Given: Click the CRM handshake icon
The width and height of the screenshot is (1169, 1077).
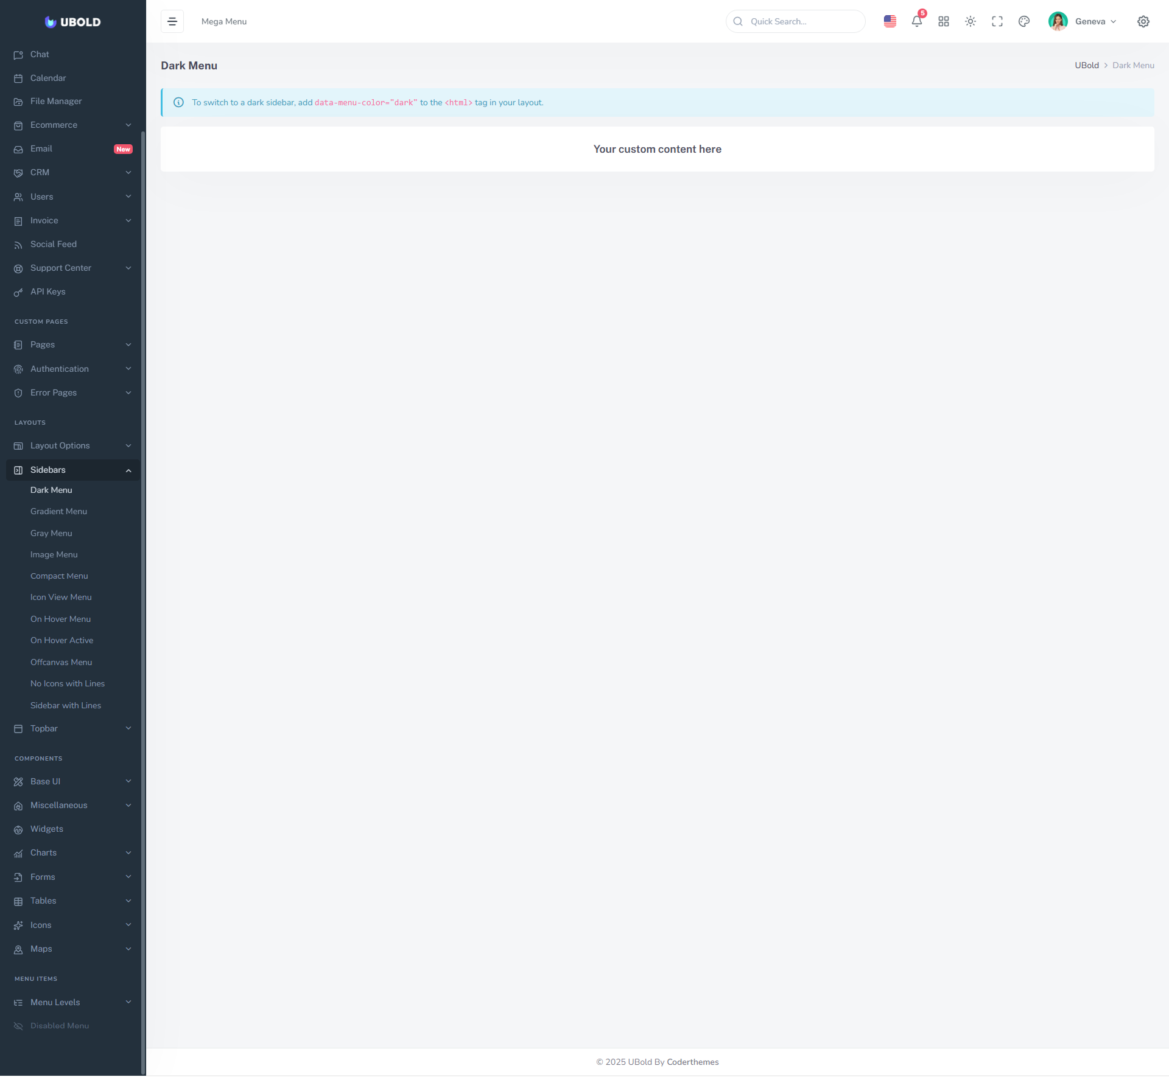Looking at the screenshot, I should (18, 173).
